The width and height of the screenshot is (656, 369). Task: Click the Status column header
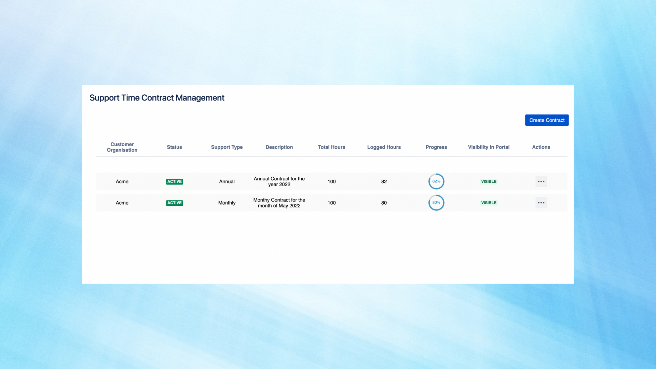point(174,147)
